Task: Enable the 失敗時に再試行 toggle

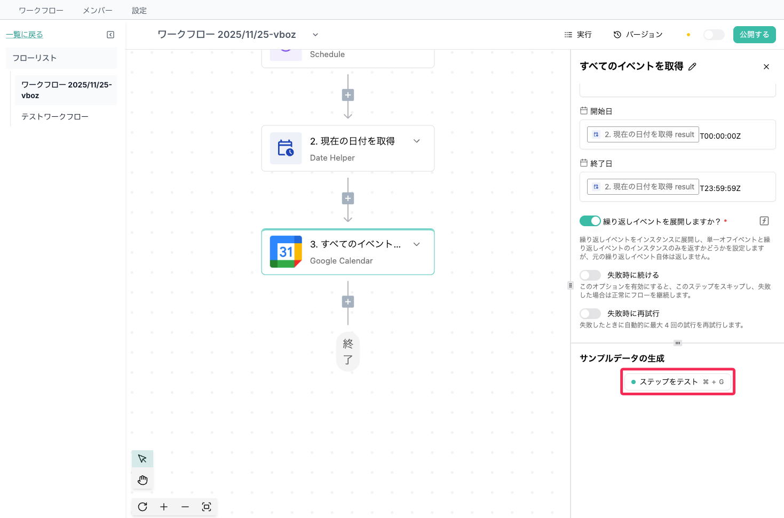Action: [590, 314]
